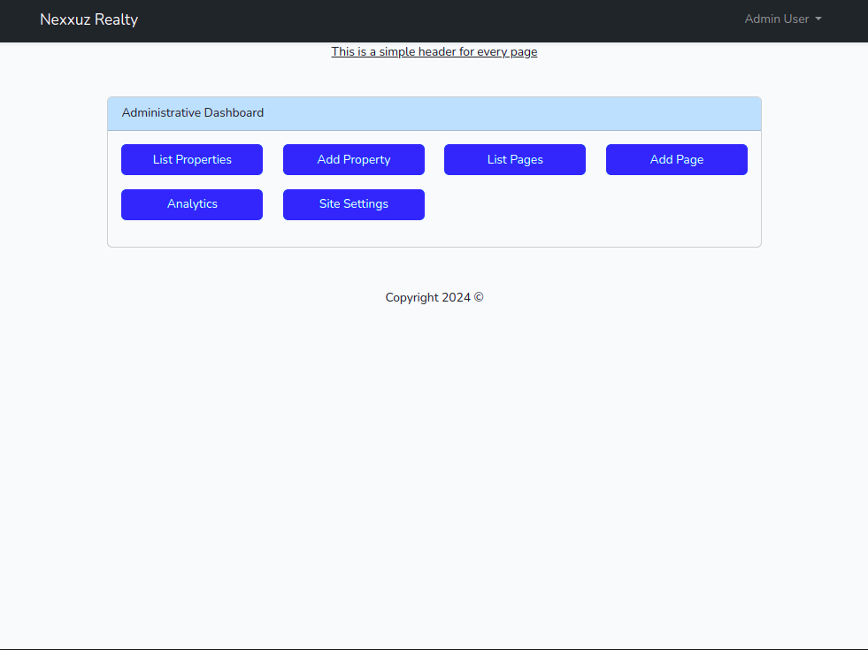868x650 pixels.
Task: Click the Nexxuz Realty brand logo
Action: click(x=88, y=19)
